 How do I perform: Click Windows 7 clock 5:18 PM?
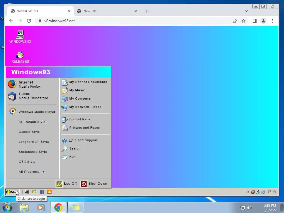pos(270,208)
